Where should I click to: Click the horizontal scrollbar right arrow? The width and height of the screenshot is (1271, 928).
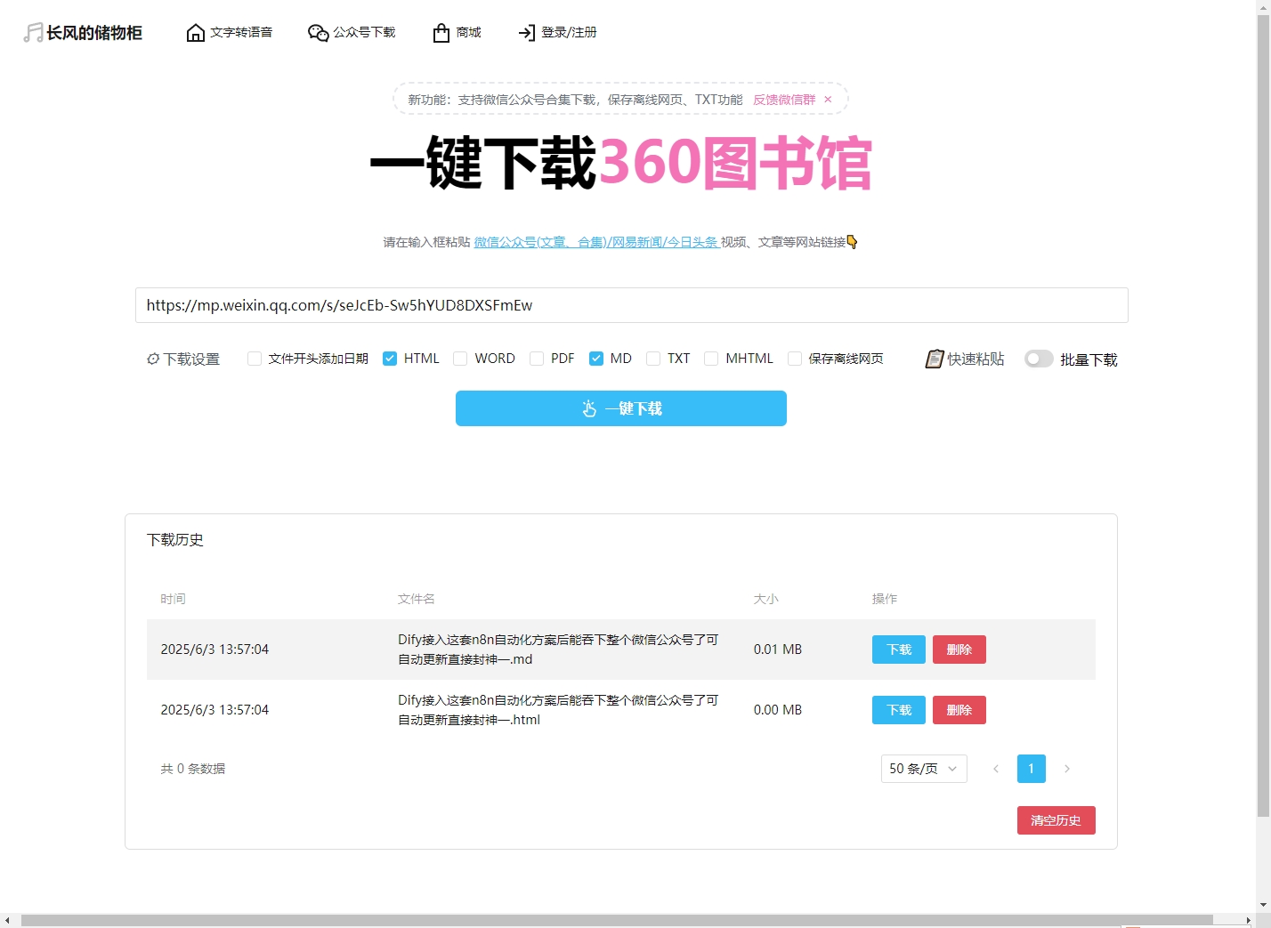(x=1248, y=920)
